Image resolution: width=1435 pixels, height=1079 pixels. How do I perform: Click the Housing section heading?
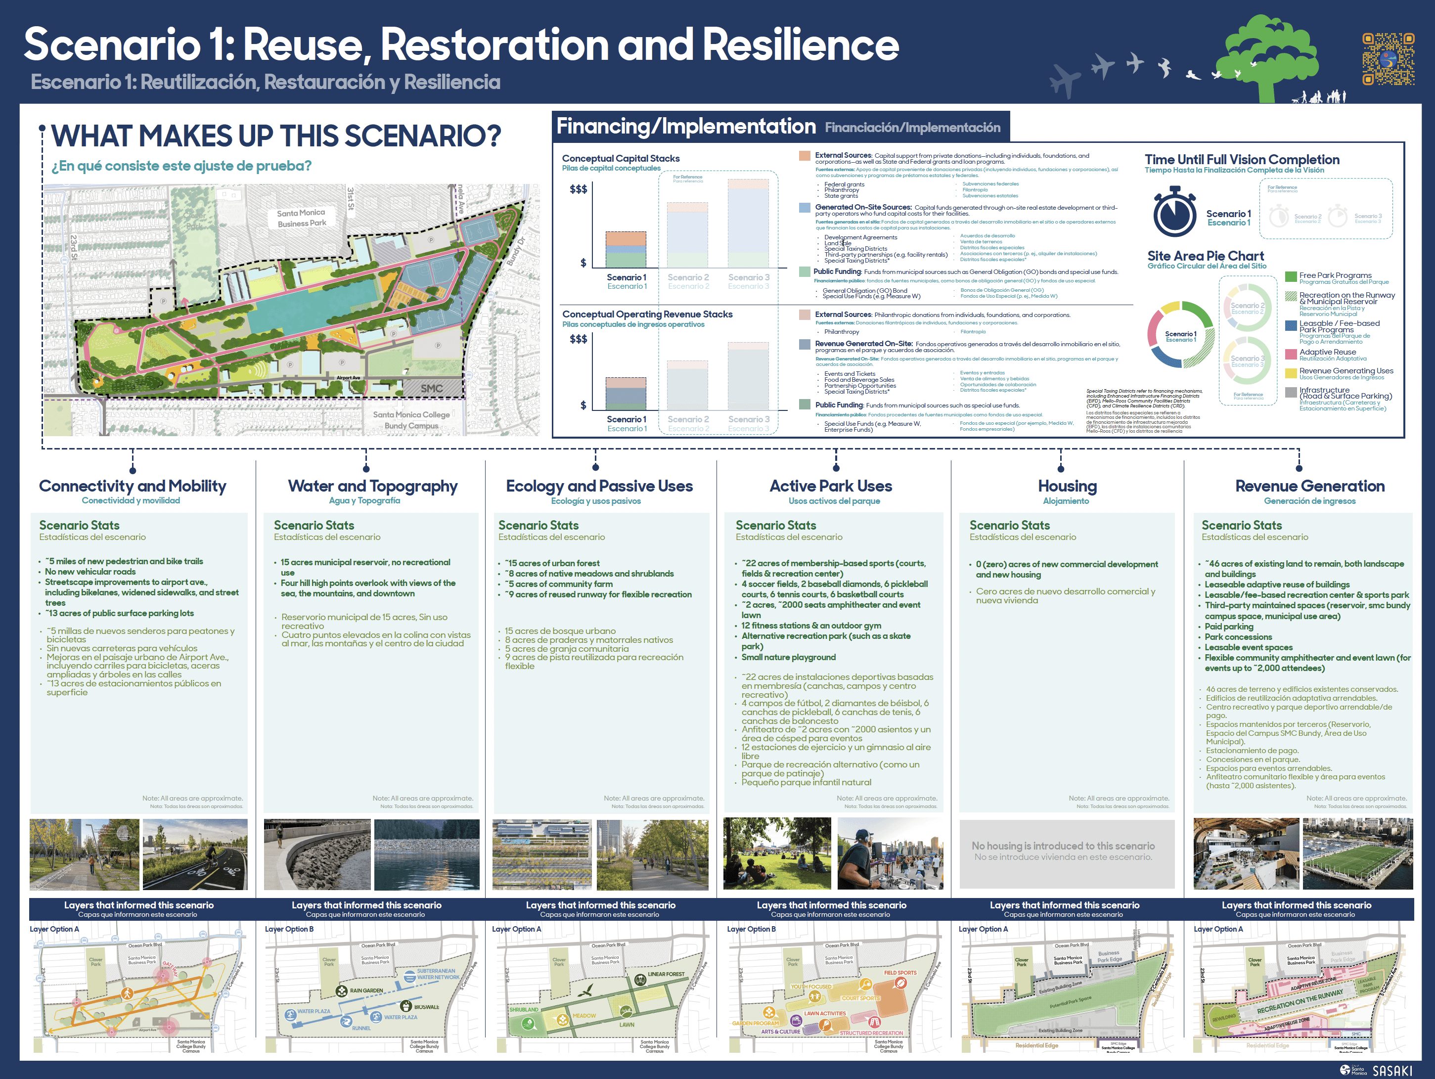[x=1067, y=486]
